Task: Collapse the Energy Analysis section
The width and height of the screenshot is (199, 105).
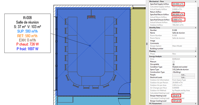Action: (x=196, y=56)
